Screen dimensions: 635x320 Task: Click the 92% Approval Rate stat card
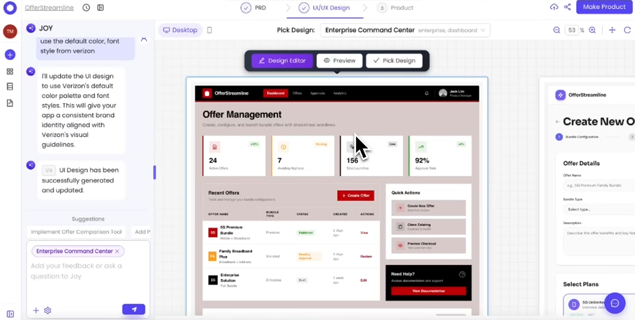440,156
